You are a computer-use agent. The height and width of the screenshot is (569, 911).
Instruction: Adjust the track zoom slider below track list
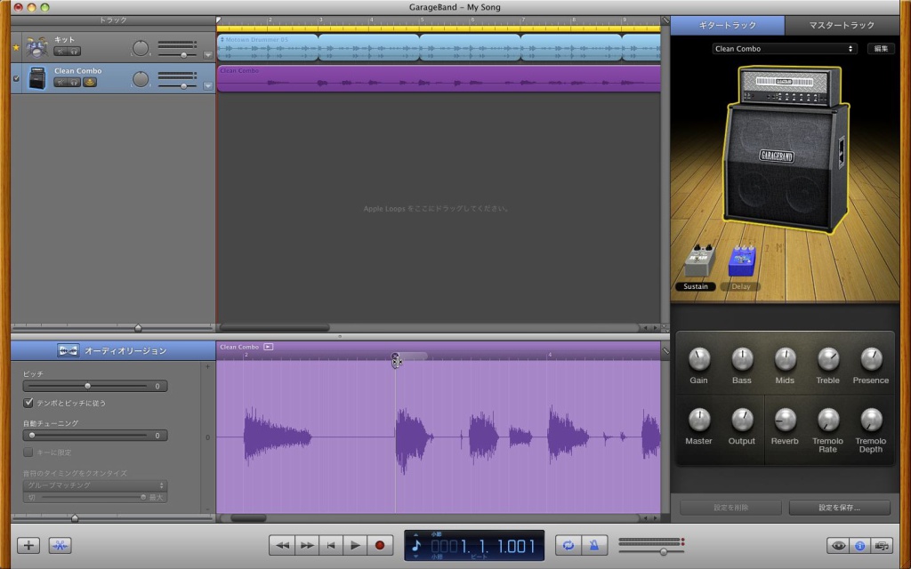click(x=138, y=328)
